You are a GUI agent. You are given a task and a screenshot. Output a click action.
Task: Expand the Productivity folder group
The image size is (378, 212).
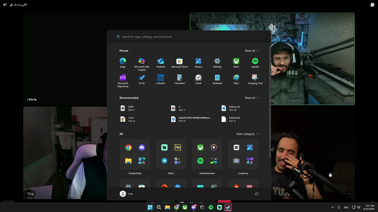tap(142, 161)
